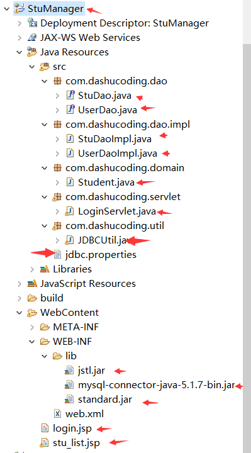Image resolution: width=251 pixels, height=453 pixels.
Task: Expand the LoginServlet.java entry
Action: [57, 211]
